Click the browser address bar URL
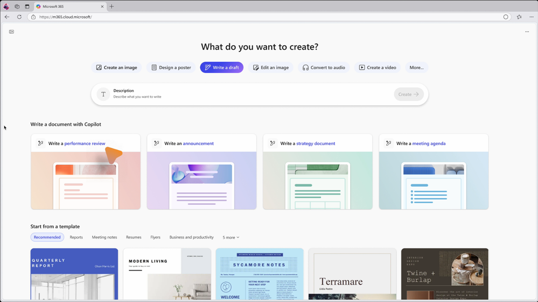Image resolution: width=538 pixels, height=302 pixels. (66, 17)
